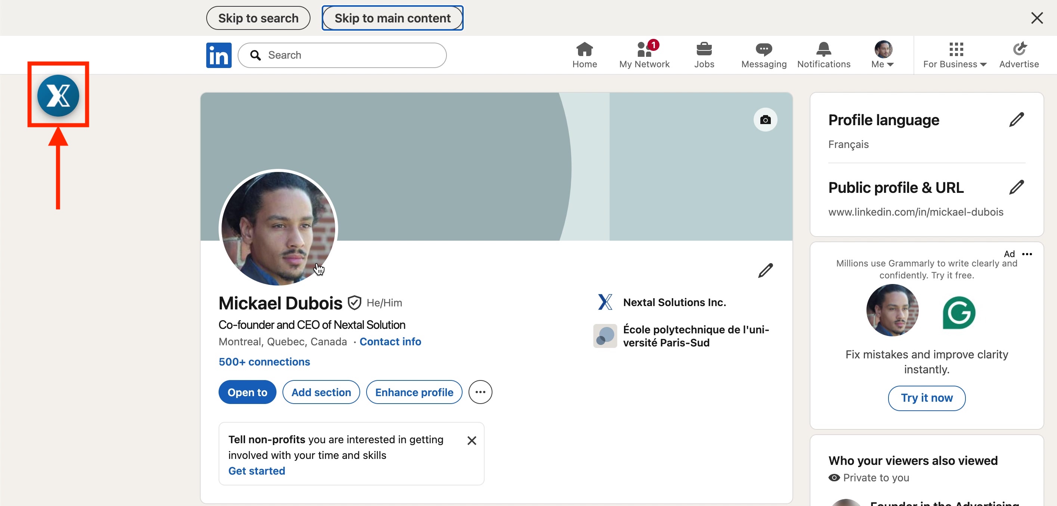Dismiss the non-profits suggestion card
The image size is (1057, 506).
(472, 440)
